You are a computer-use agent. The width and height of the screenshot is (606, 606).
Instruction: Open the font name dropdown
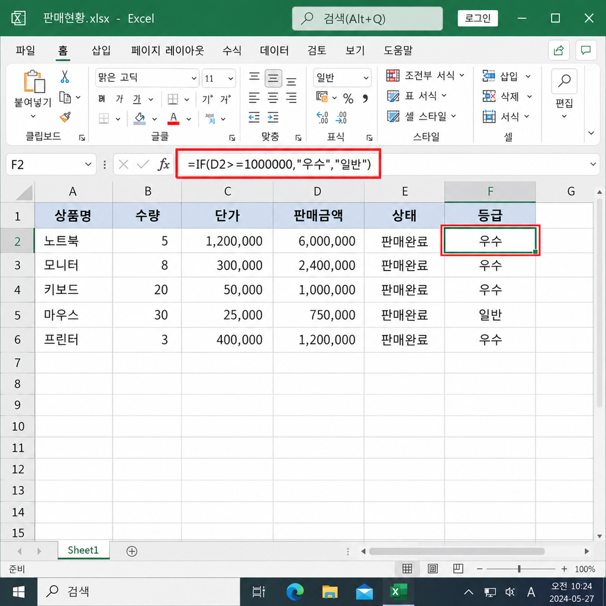tap(194, 79)
